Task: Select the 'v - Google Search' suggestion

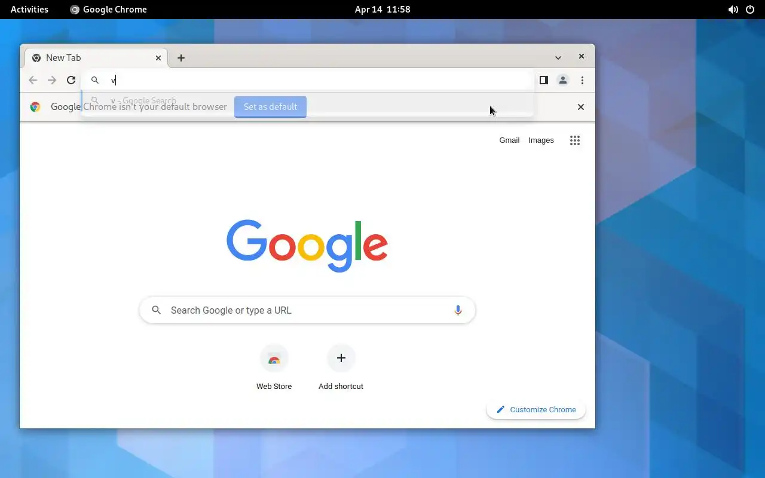Action: [307, 101]
